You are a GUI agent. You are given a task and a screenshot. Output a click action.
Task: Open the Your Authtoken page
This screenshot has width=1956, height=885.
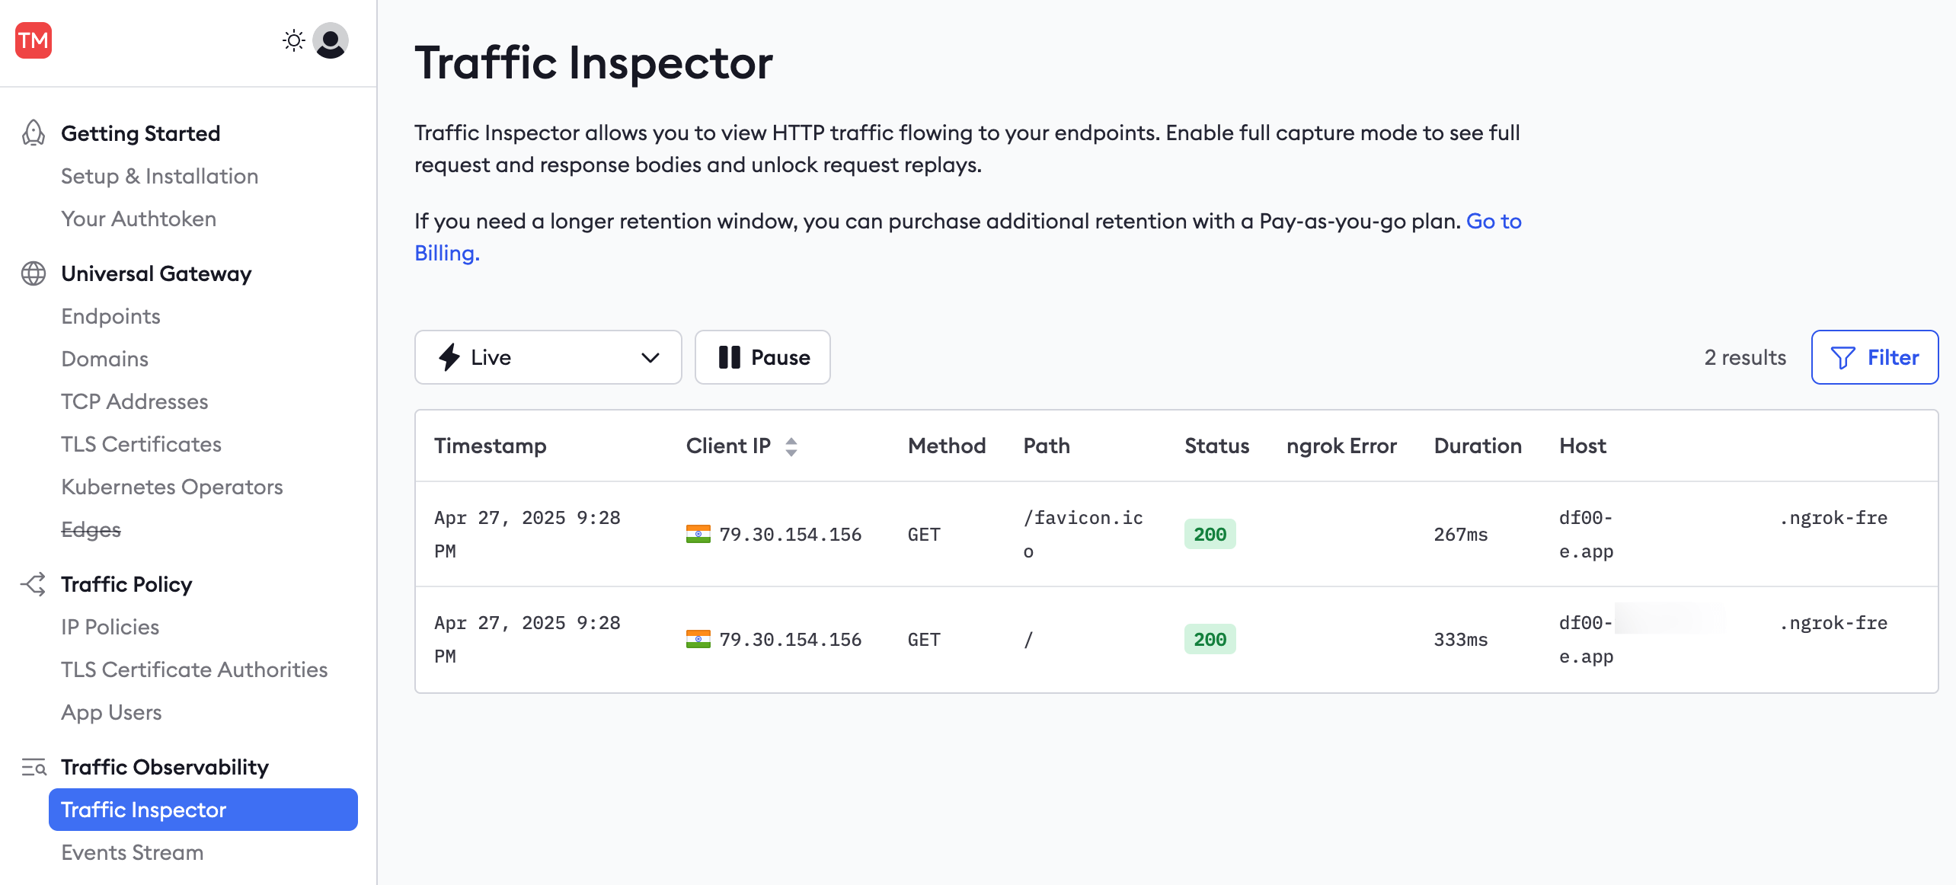[139, 219]
